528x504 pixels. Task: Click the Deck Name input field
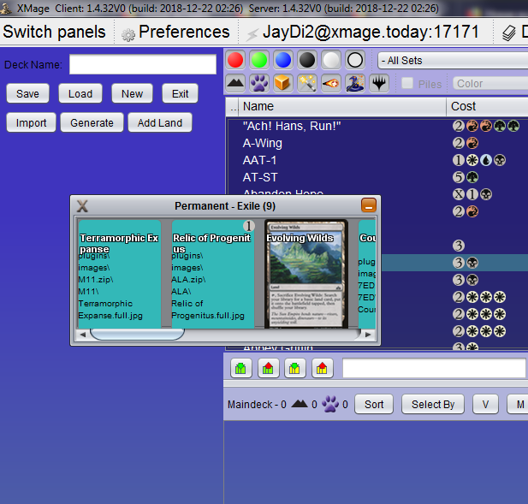click(x=143, y=64)
